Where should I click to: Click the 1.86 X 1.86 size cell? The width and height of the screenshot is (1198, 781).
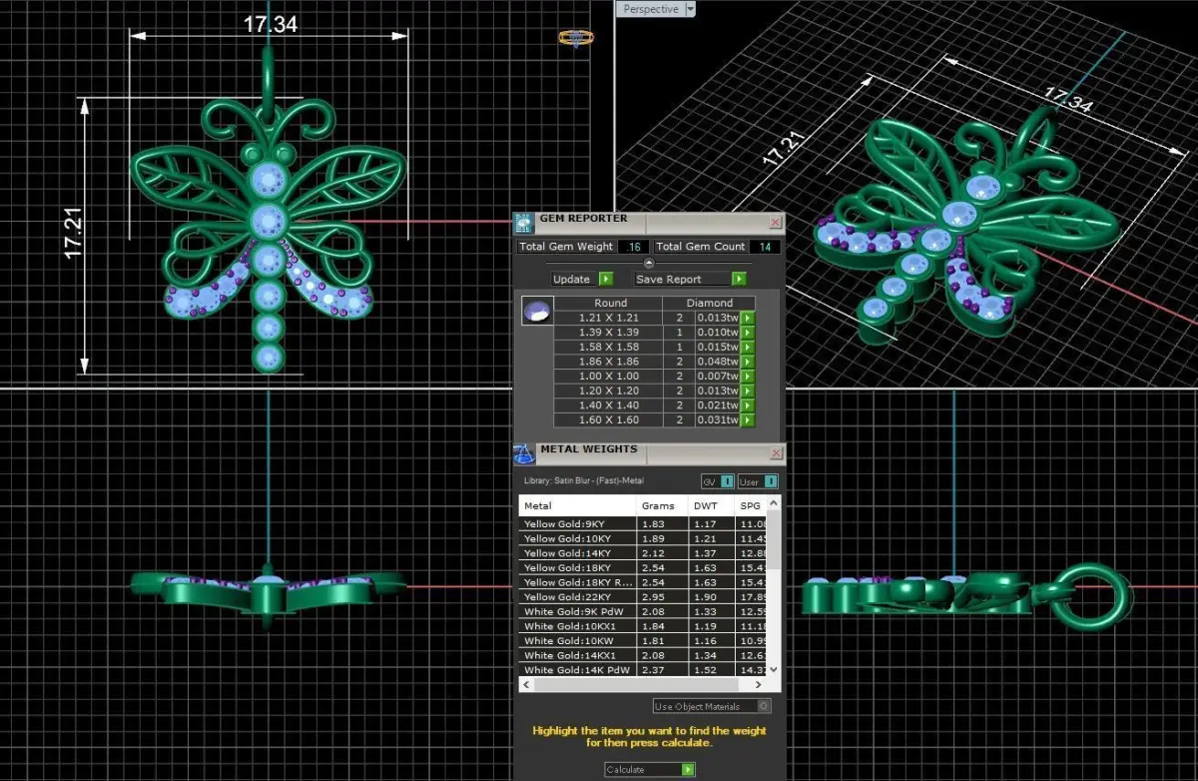pyautogui.click(x=609, y=363)
